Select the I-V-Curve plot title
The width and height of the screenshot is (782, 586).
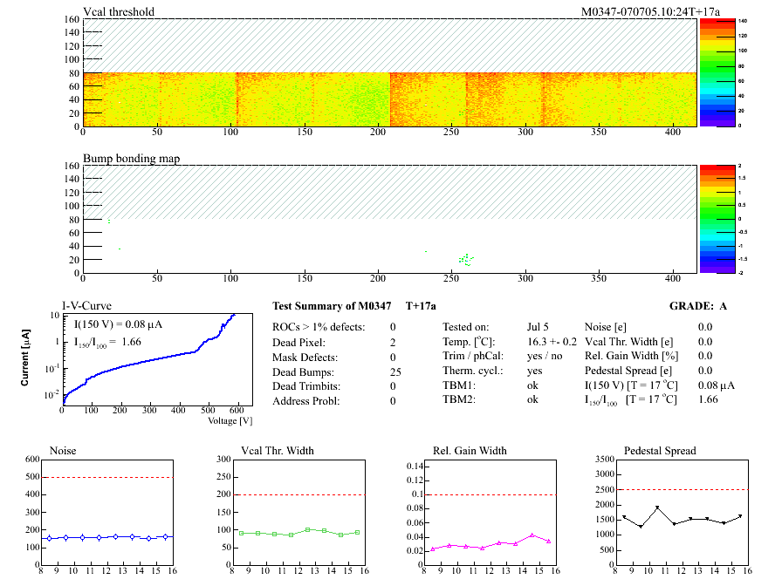tap(84, 306)
